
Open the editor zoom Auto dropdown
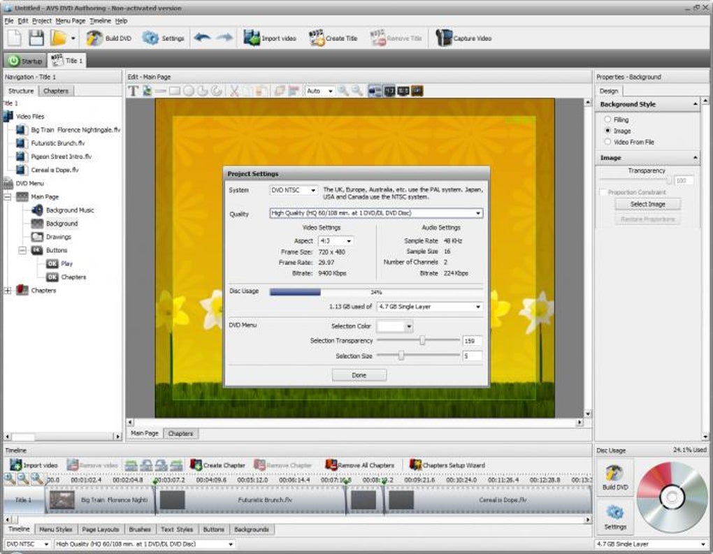pos(320,91)
